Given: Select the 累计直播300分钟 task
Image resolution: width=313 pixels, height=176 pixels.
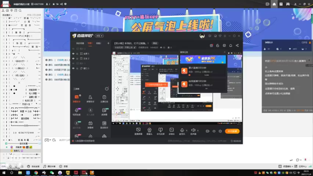Looking at the screenshot, I should pyautogui.click(x=203, y=71).
